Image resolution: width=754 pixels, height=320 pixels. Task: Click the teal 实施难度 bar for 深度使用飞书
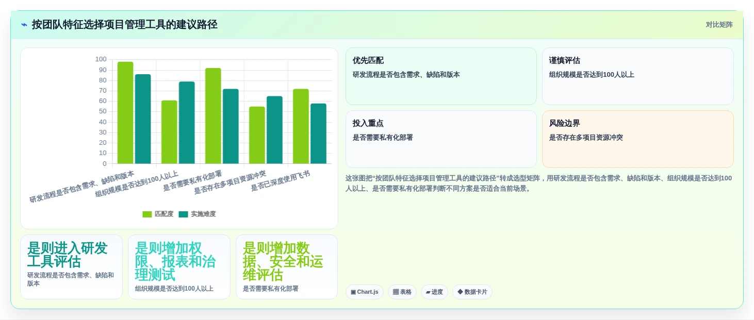pyautogui.click(x=318, y=133)
